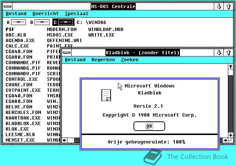Click Kladblok horizontal scroll left arrow
This screenshot has height=166, width=236.
tap(65, 141)
